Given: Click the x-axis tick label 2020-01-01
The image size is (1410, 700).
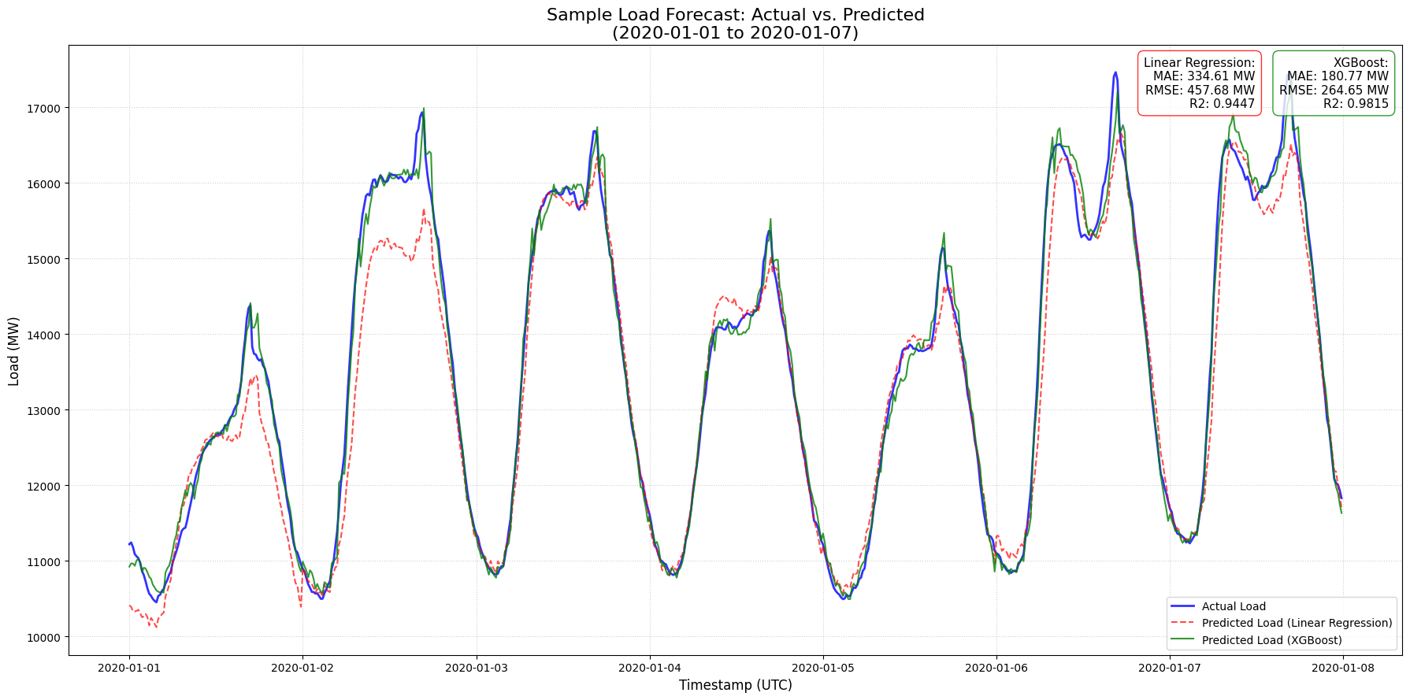Looking at the screenshot, I should [129, 668].
